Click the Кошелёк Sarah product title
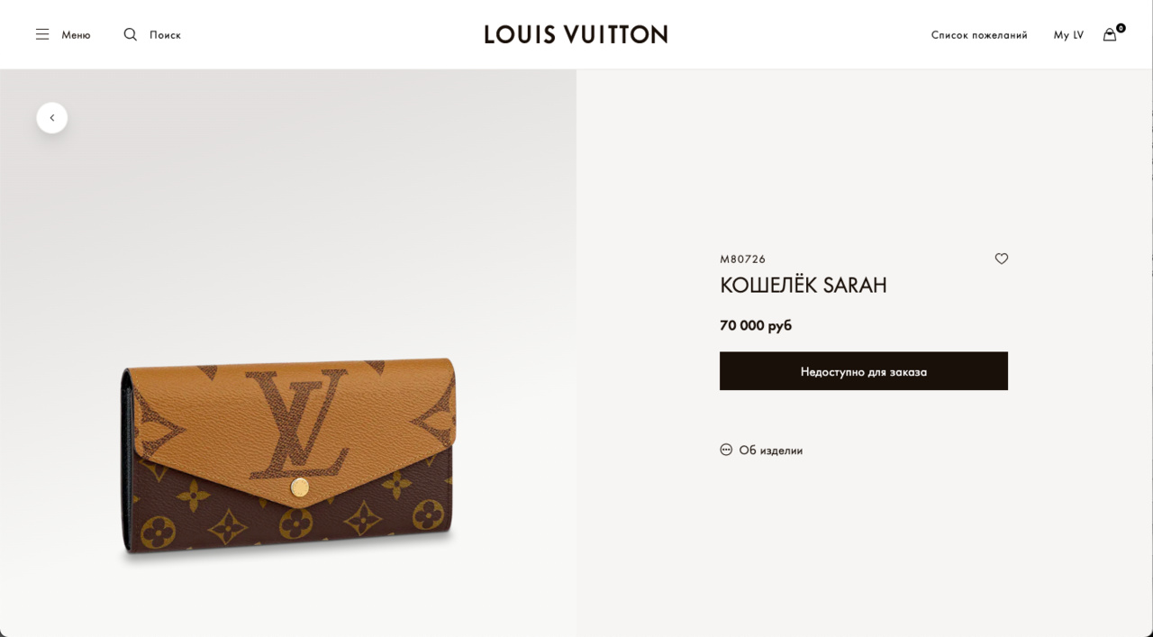This screenshot has height=637, width=1153. click(803, 286)
